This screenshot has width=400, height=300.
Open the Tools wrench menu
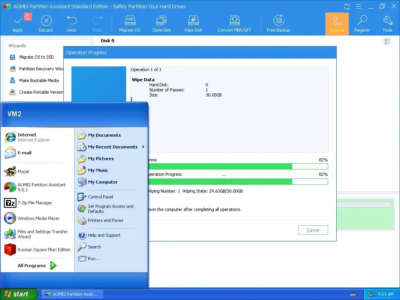click(387, 24)
